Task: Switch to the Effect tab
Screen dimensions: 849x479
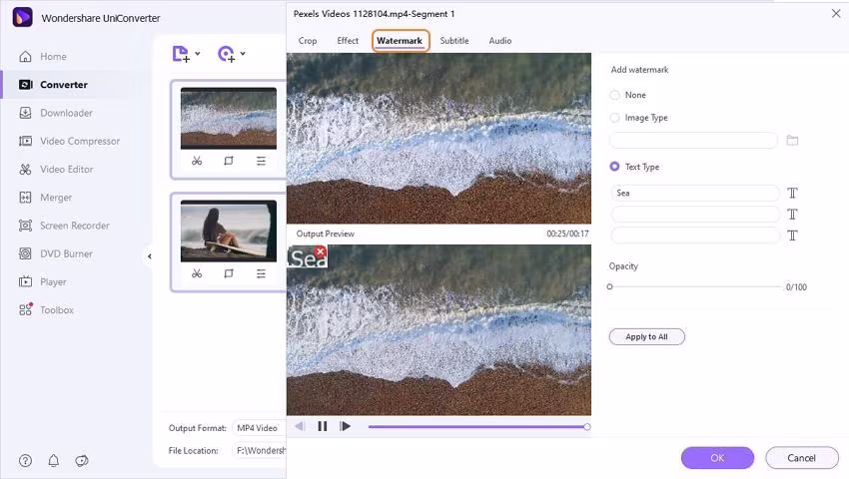Action: point(348,41)
